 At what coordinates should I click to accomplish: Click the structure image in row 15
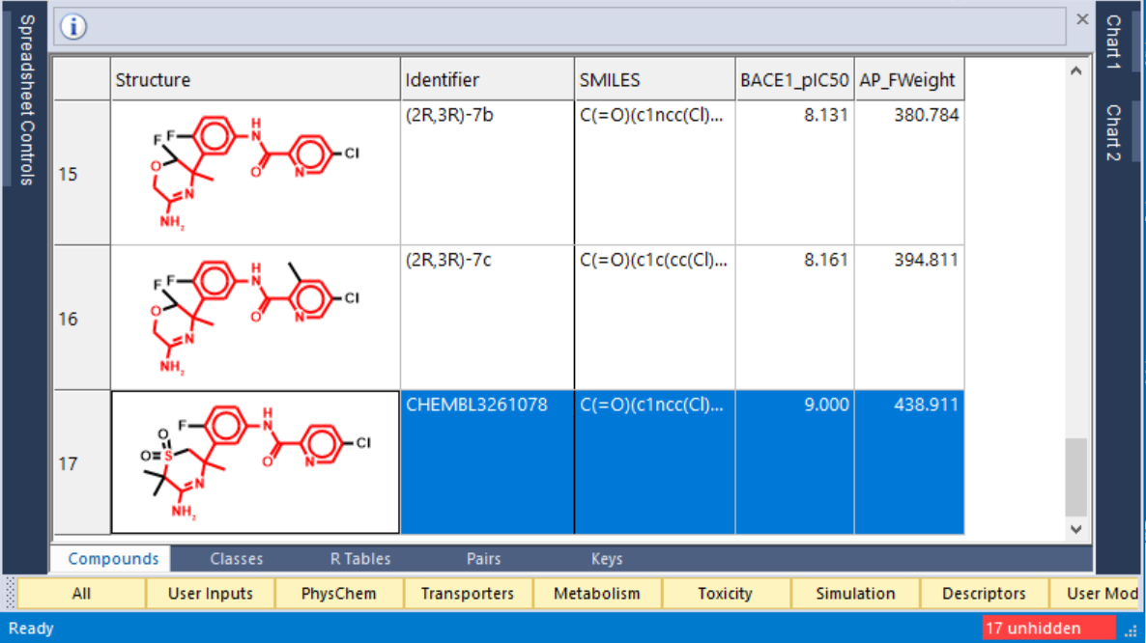(x=255, y=174)
